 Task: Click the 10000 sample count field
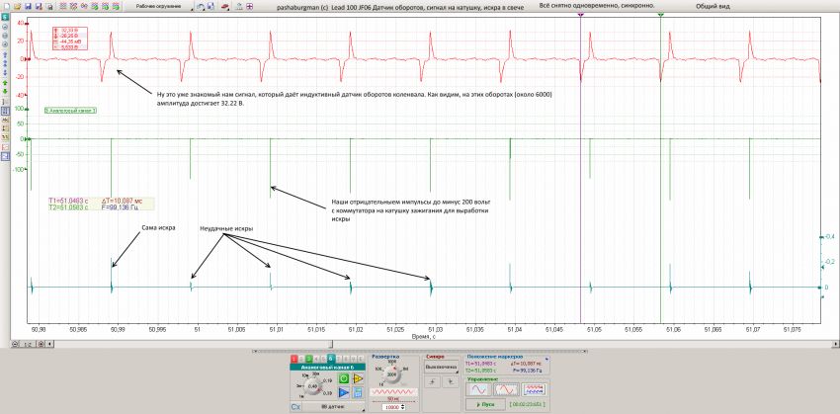(x=391, y=406)
